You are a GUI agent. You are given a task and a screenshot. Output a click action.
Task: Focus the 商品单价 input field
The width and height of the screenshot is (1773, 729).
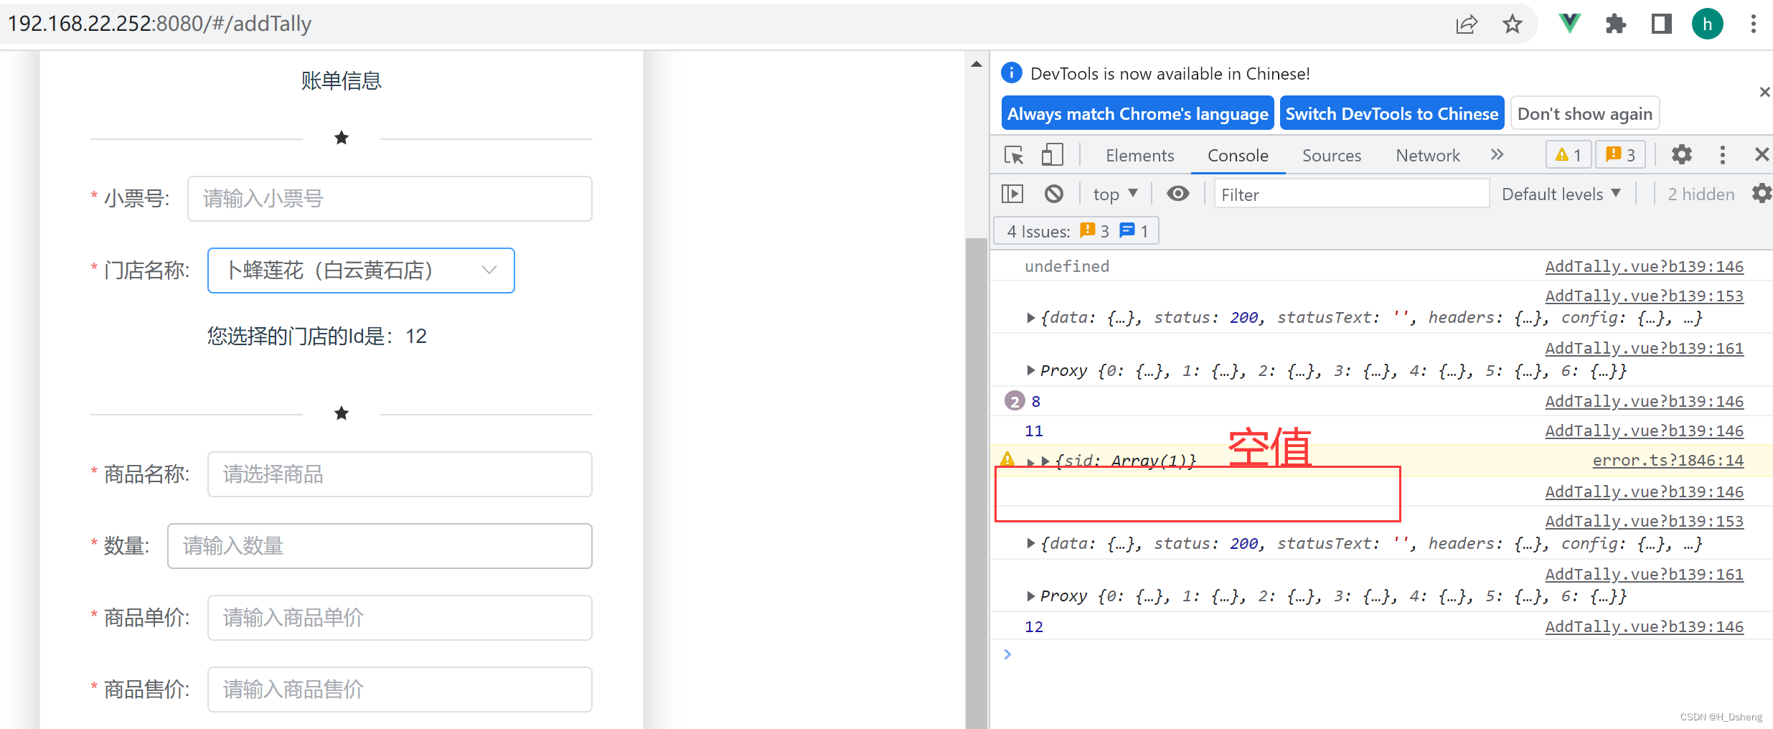(400, 618)
